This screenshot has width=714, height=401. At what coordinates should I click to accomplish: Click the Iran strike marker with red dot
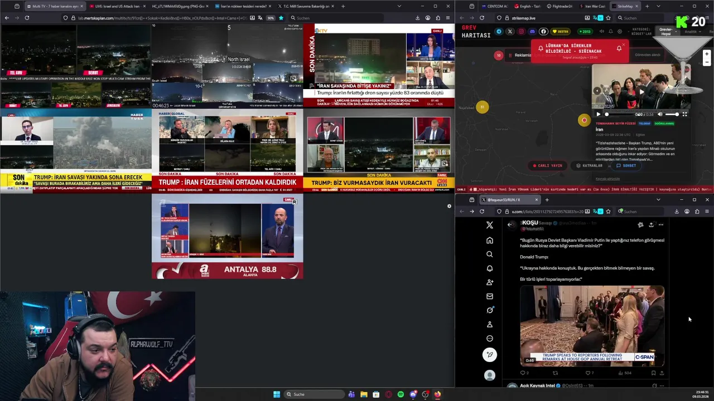point(584,120)
